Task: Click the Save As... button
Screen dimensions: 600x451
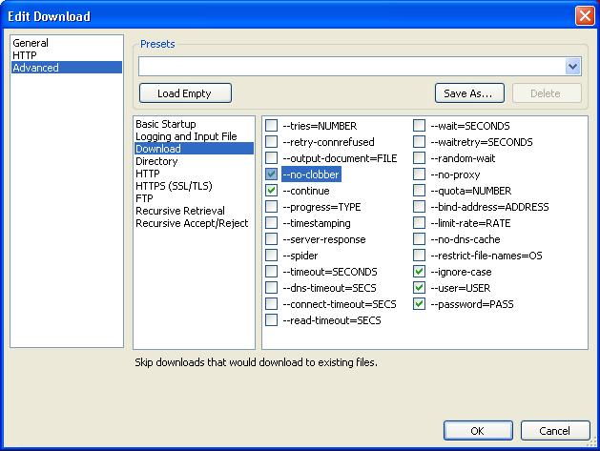Action: (469, 93)
